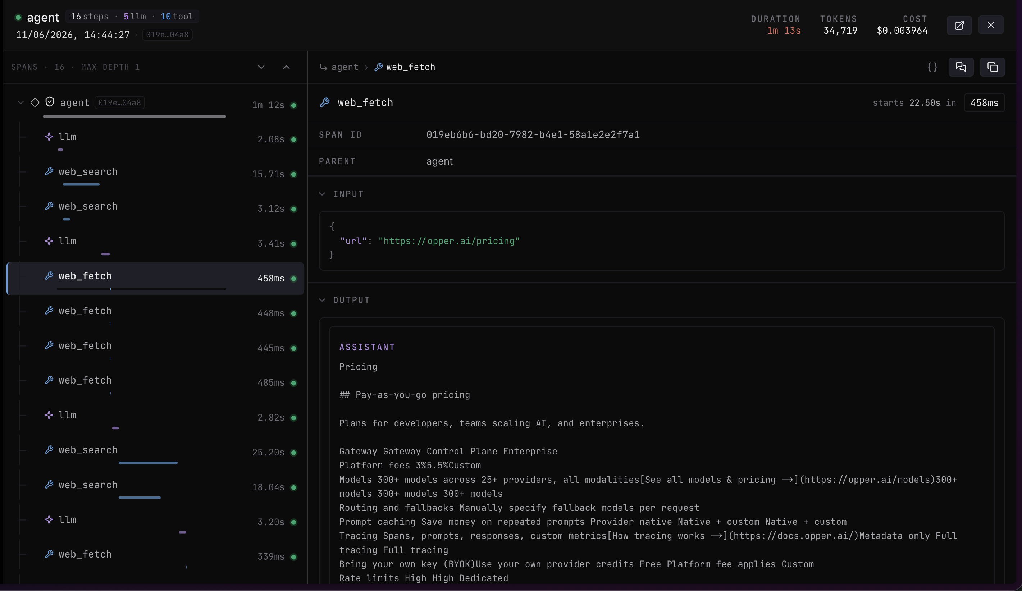Click the wrench icon of 339ms web_fetch
1022x591 pixels.
pos(49,554)
